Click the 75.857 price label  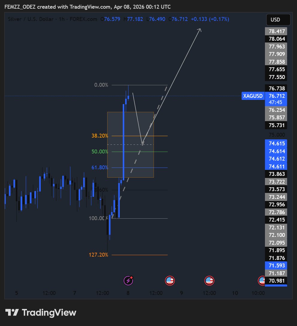click(x=276, y=118)
